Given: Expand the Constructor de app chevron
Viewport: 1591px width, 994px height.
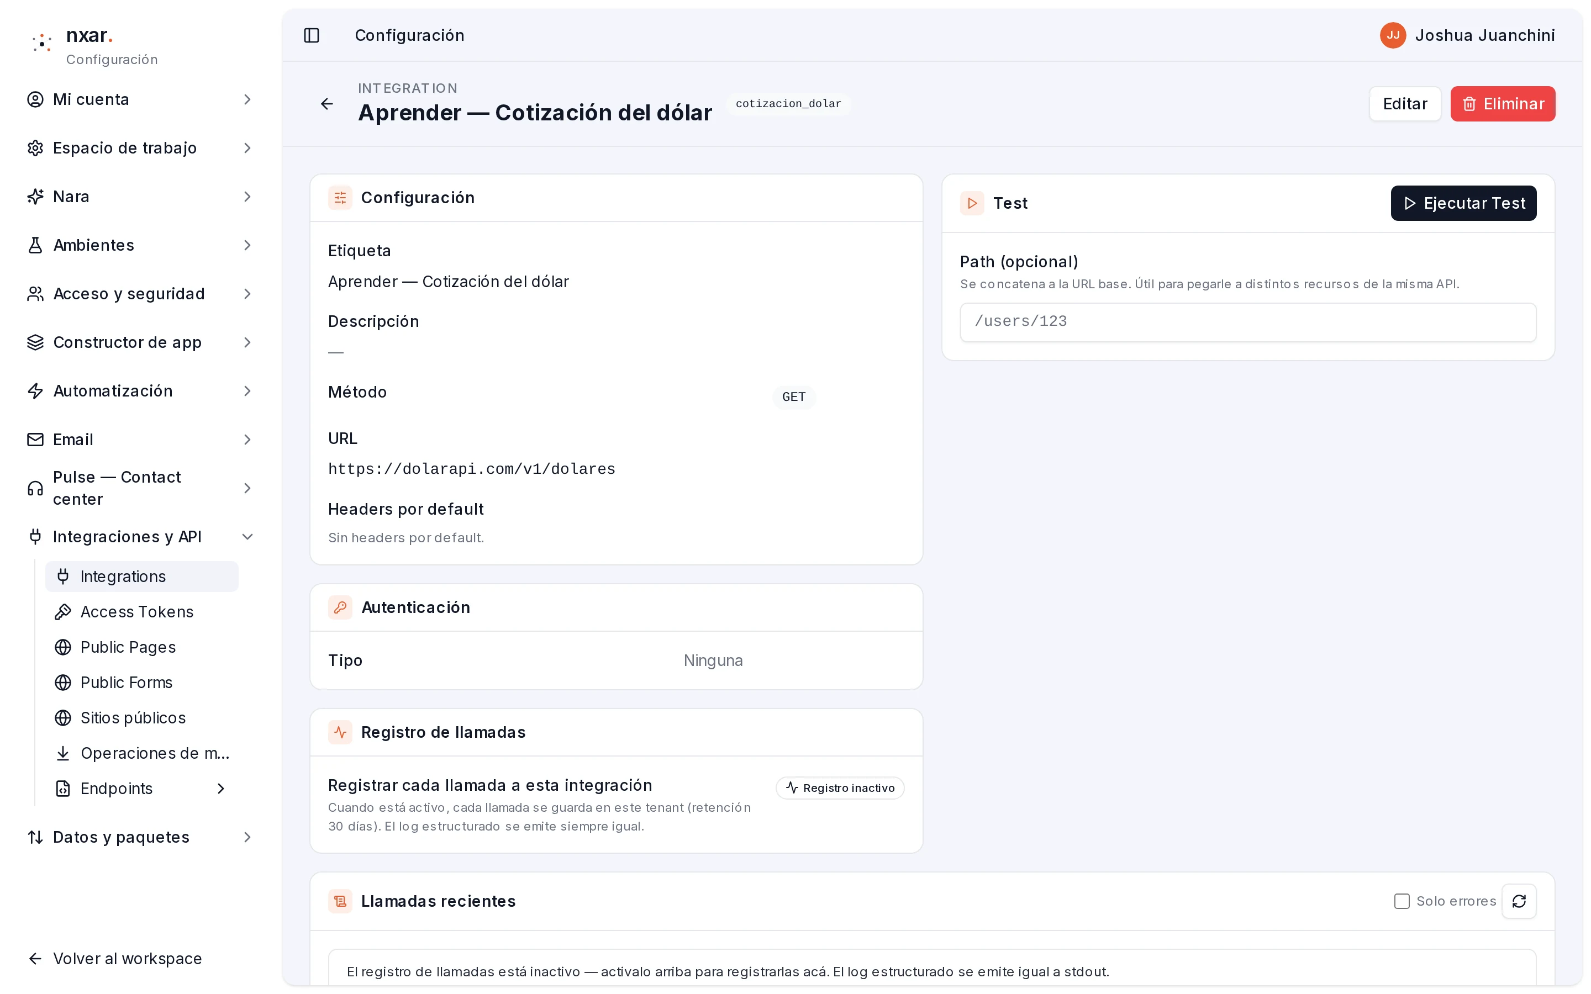Looking at the screenshot, I should (247, 342).
